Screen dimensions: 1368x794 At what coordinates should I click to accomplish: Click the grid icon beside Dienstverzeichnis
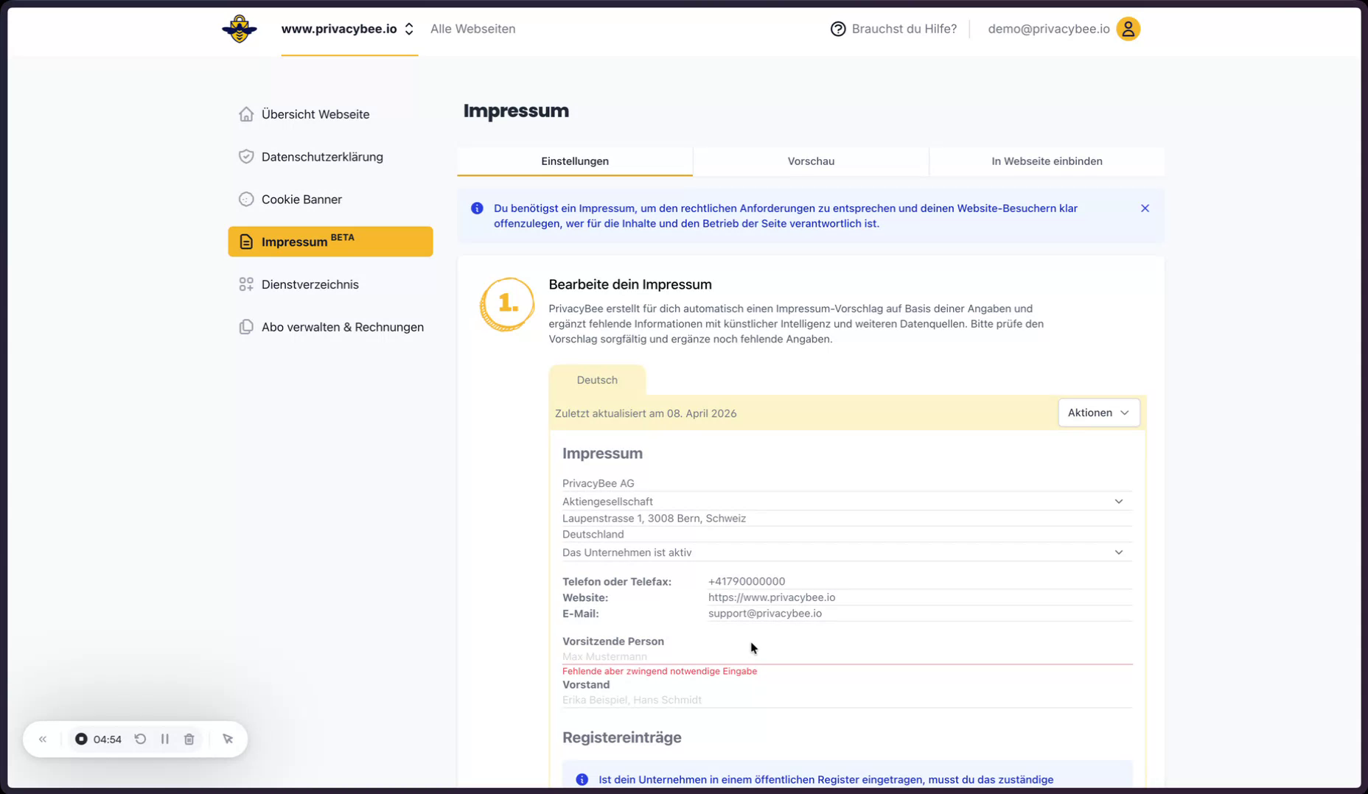point(246,284)
